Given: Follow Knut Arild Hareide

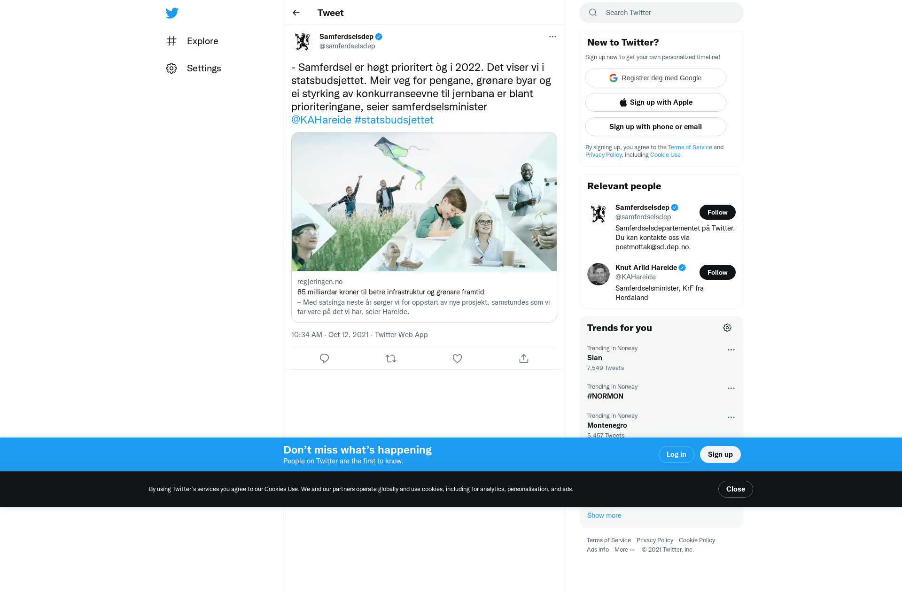Looking at the screenshot, I should tap(717, 272).
